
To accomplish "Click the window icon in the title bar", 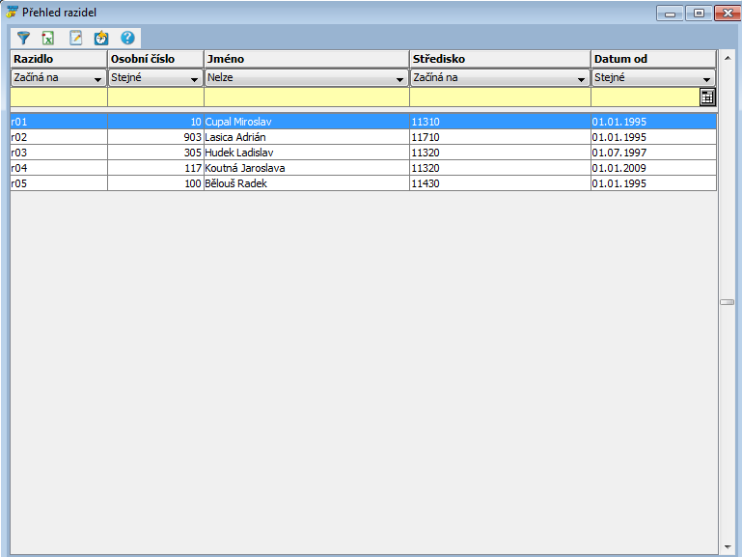I will [13, 12].
